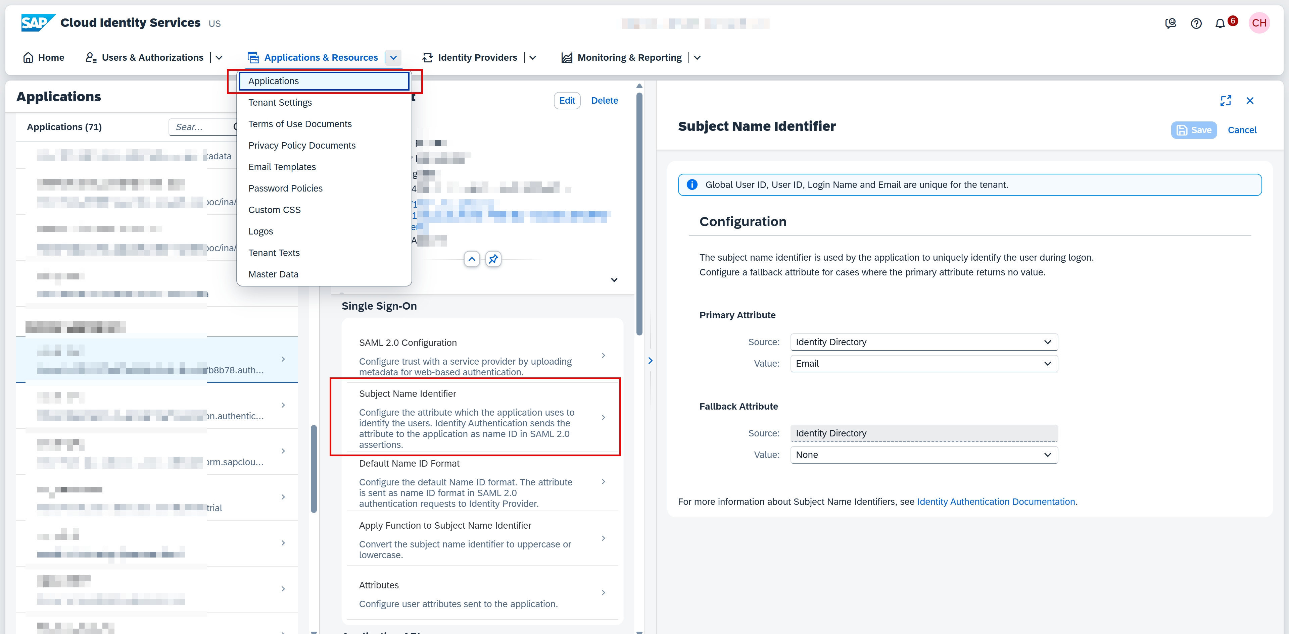Click the Fallback Source Identity Directory field
The width and height of the screenshot is (1289, 634).
[924, 433]
